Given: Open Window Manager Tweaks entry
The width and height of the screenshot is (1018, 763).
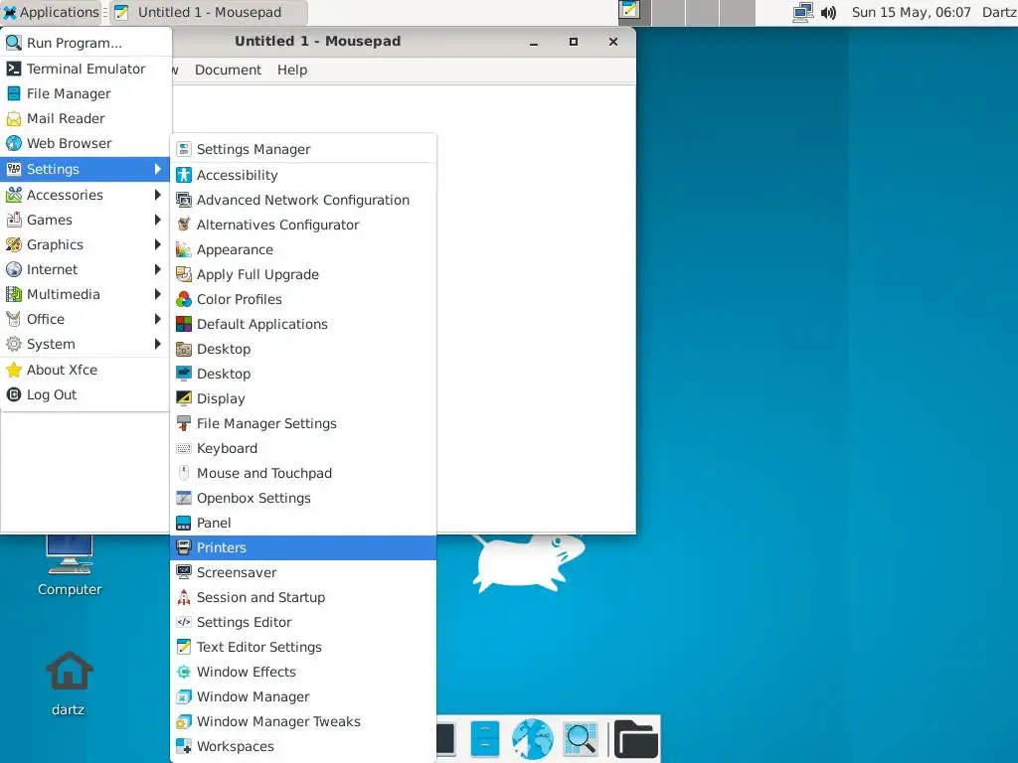Looking at the screenshot, I should pyautogui.click(x=303, y=721).
